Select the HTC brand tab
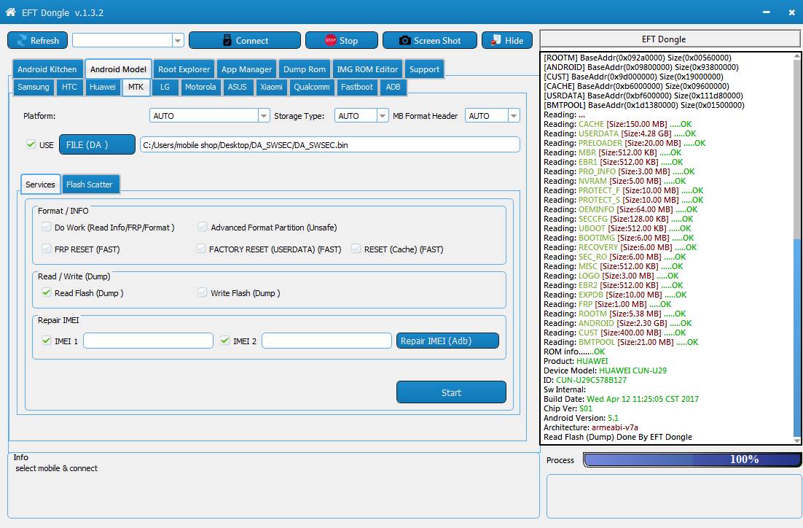Viewport: 803px width, 528px height. click(69, 87)
